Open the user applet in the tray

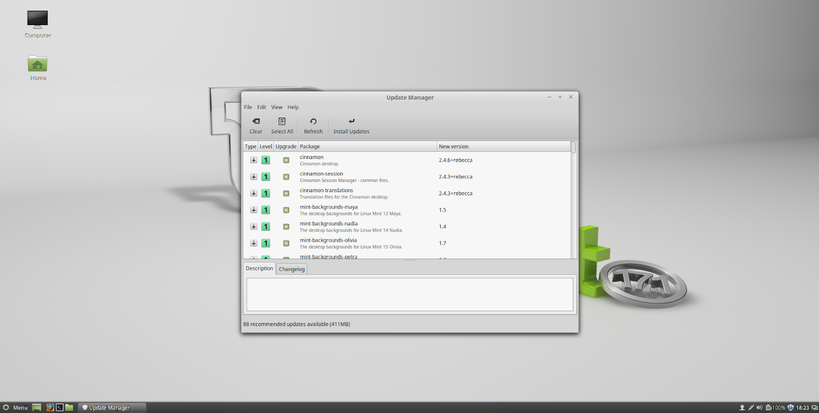(742, 407)
